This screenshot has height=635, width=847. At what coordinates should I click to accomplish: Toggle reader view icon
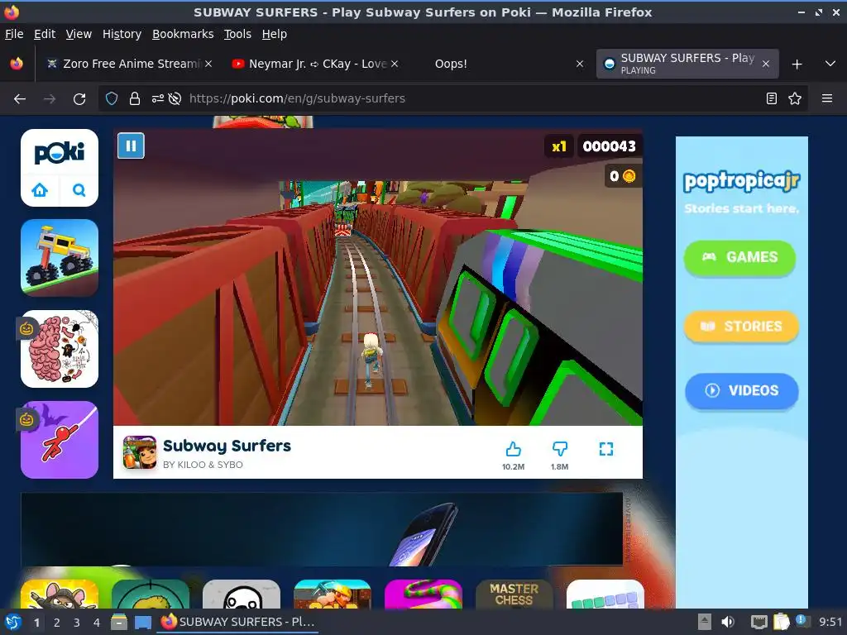pyautogui.click(x=772, y=98)
